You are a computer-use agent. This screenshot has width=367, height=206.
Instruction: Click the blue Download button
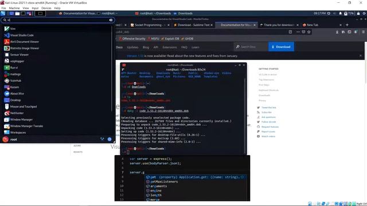point(281,47)
